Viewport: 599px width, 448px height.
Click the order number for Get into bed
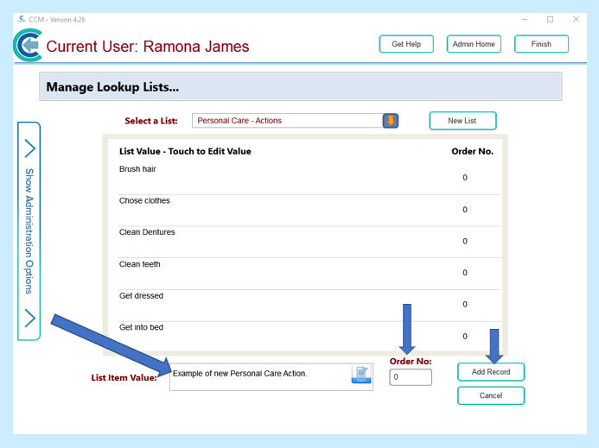coord(465,336)
